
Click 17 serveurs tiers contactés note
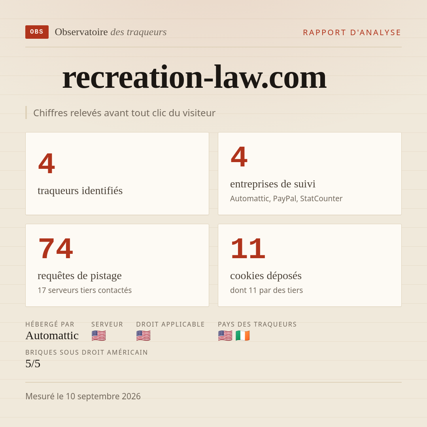[85, 290]
